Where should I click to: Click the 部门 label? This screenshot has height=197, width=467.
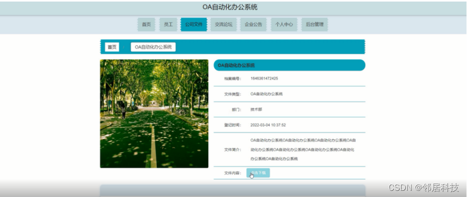tap(236, 110)
